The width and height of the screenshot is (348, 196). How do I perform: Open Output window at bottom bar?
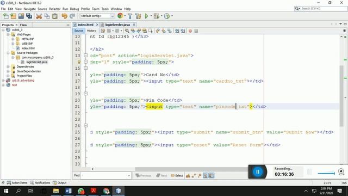click(60, 183)
